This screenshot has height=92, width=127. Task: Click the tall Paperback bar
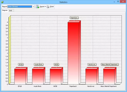click(73, 53)
